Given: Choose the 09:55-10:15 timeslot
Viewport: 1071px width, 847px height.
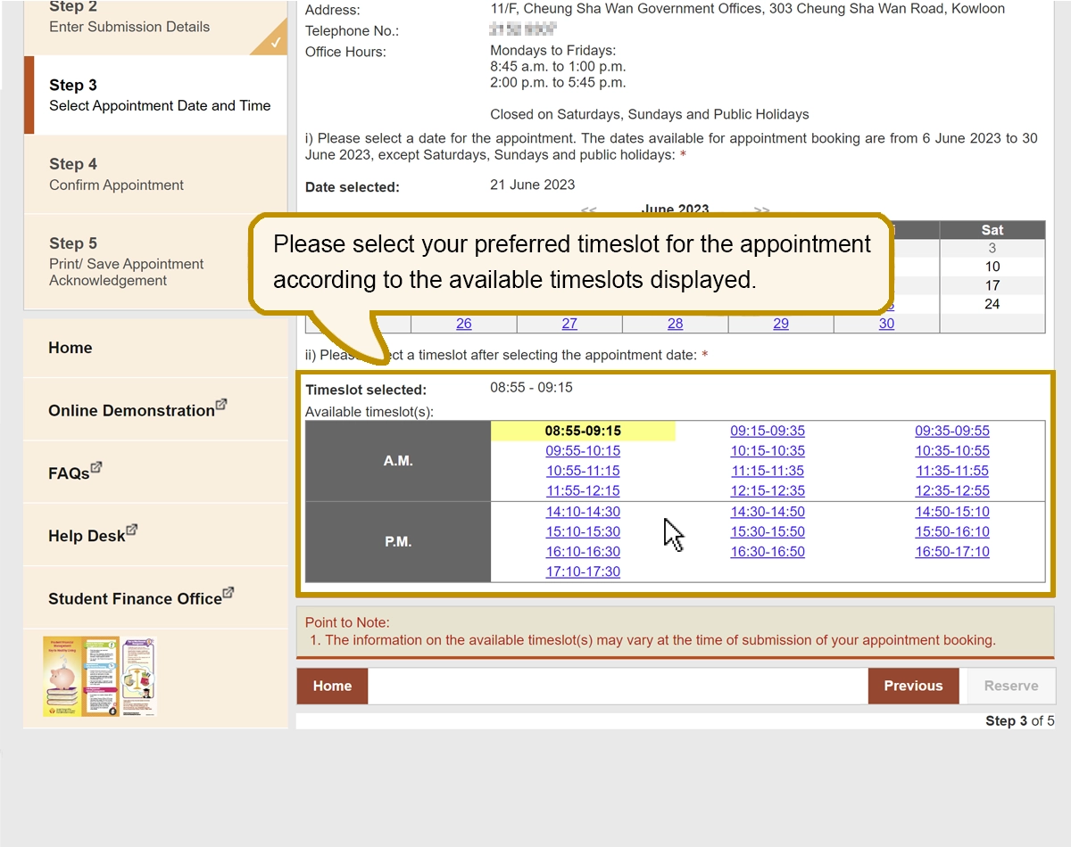Looking at the screenshot, I should tap(583, 451).
